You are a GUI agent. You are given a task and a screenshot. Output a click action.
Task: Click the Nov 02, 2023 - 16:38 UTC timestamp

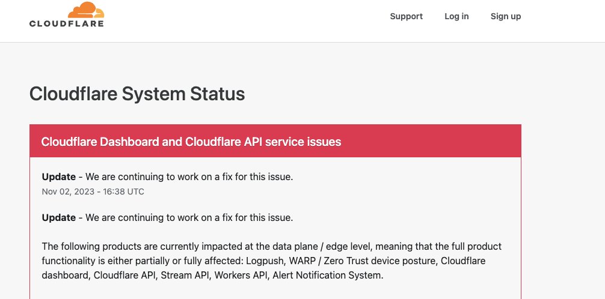[93, 192]
